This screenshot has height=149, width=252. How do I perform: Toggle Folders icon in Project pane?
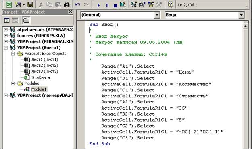[x=26, y=20]
